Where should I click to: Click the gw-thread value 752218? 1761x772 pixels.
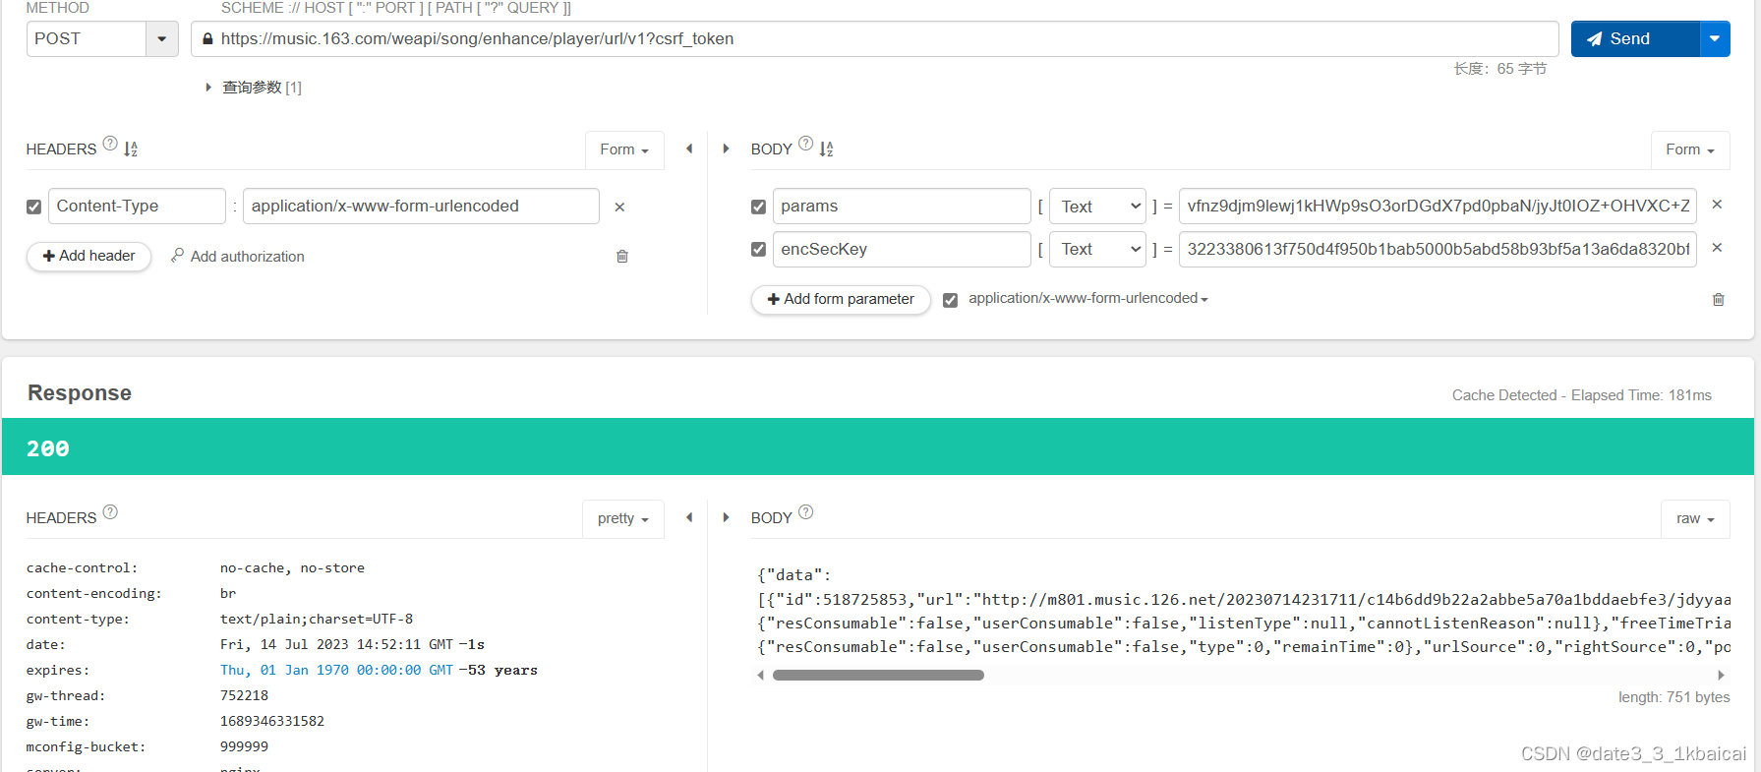click(244, 695)
